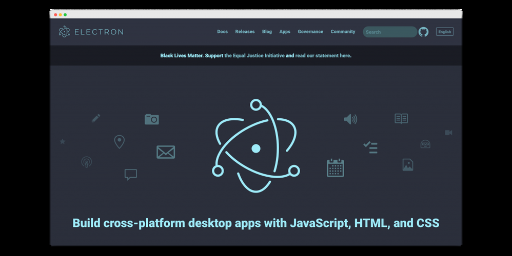
Task: Click the camera icon
Action: coord(151,119)
